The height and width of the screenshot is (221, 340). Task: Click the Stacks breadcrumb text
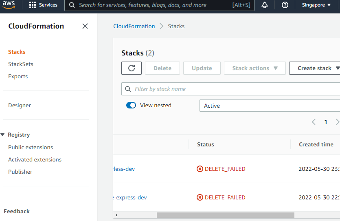[x=176, y=26]
